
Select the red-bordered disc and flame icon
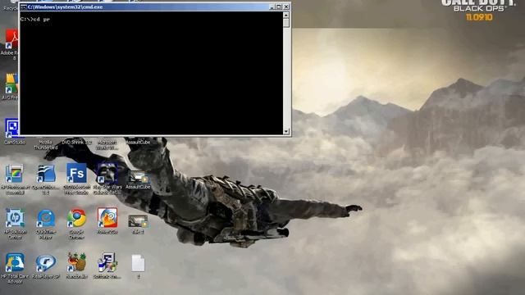107,218
